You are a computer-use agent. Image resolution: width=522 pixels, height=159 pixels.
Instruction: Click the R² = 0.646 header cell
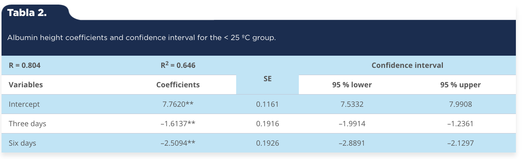click(178, 65)
